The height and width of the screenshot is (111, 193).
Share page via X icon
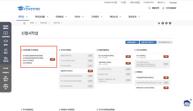pos(166,23)
